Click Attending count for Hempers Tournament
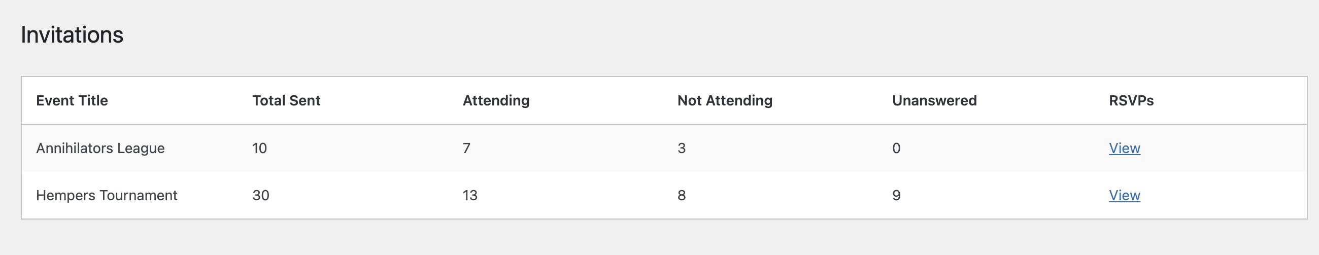 (x=469, y=195)
